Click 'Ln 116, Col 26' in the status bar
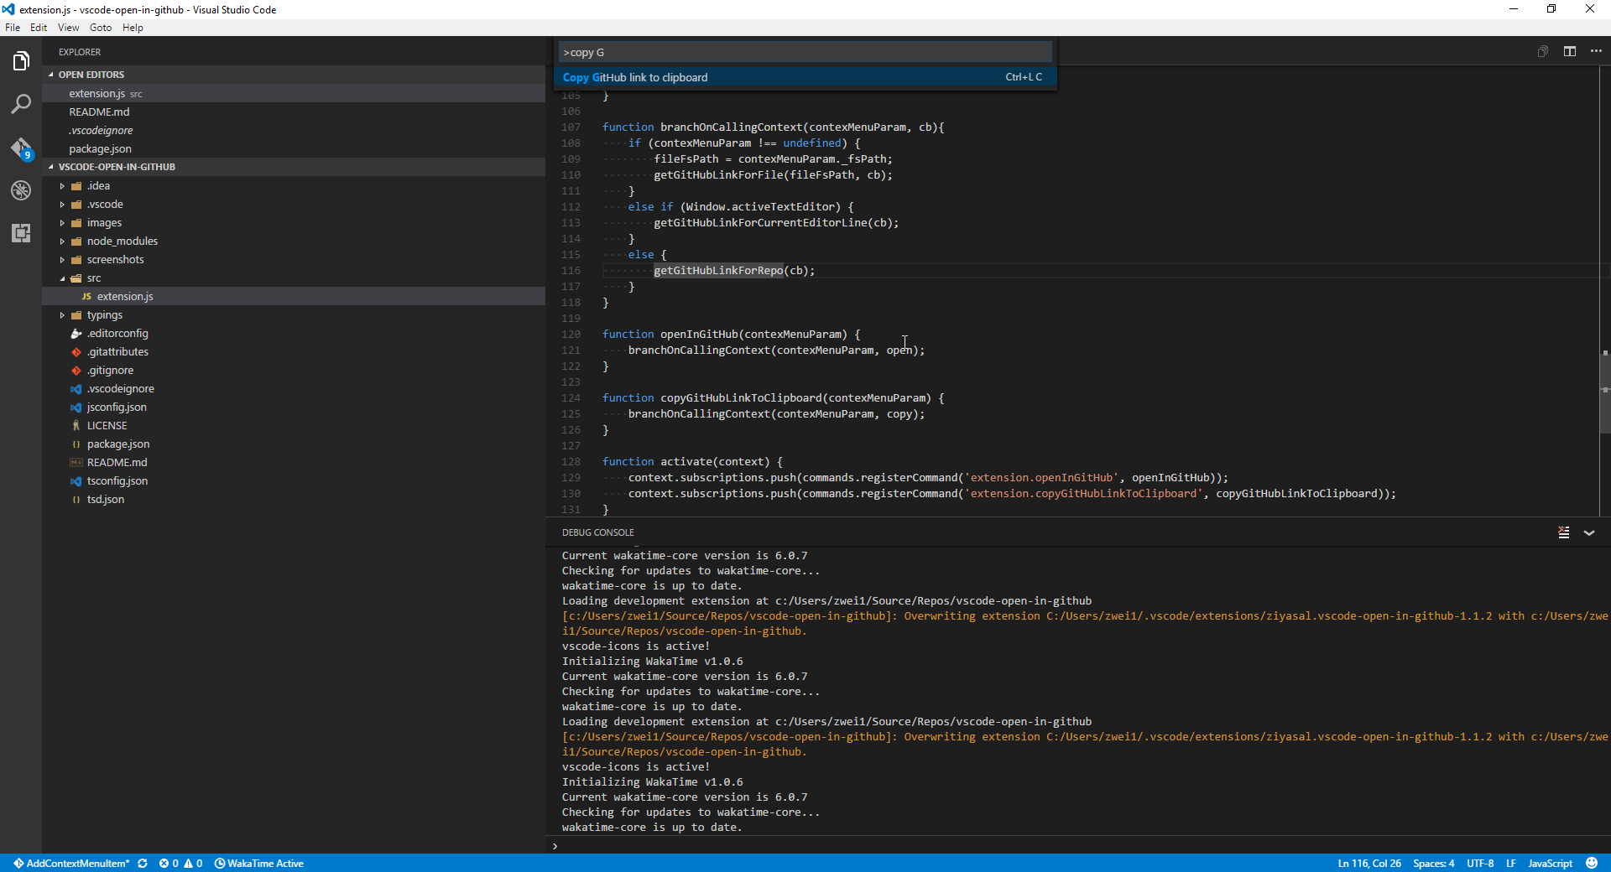Image resolution: width=1611 pixels, height=872 pixels. [x=1369, y=863]
